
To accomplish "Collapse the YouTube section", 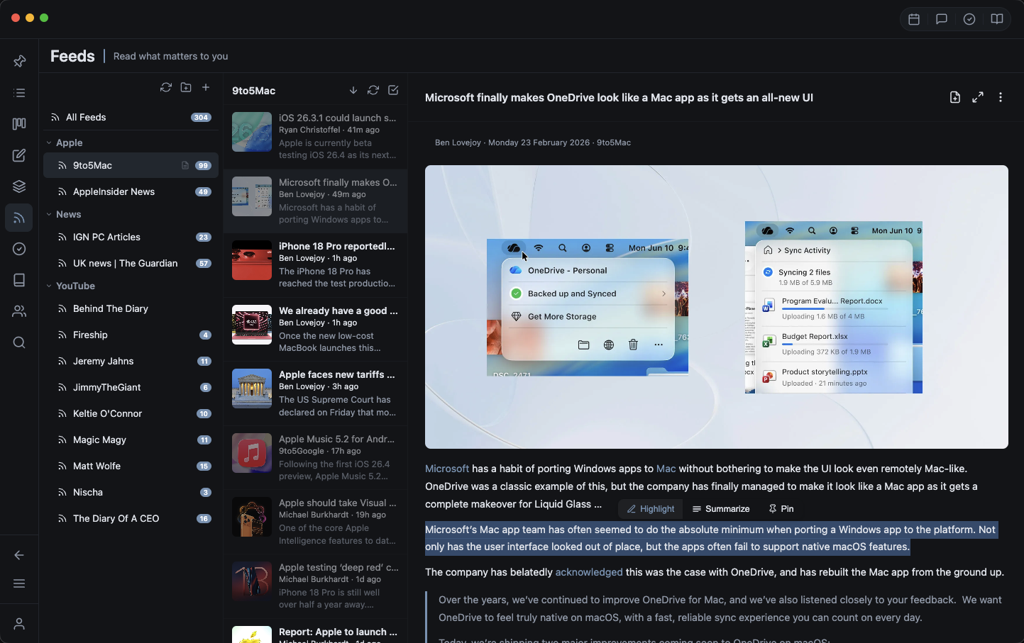I will coord(48,286).
